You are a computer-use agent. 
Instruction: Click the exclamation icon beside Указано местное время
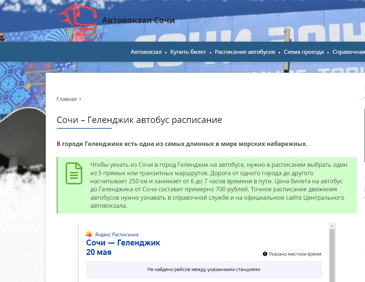coord(265,254)
